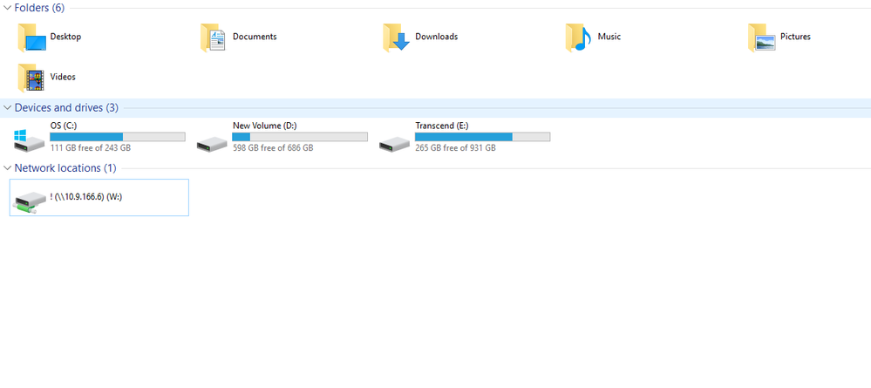This screenshot has height=388, width=871.
Task: Select the Transcend (E:) drive icon
Action: point(395,141)
